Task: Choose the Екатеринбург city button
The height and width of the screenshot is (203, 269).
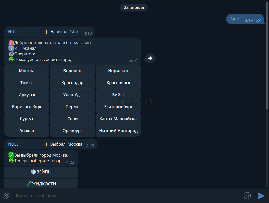Action: (x=118, y=107)
